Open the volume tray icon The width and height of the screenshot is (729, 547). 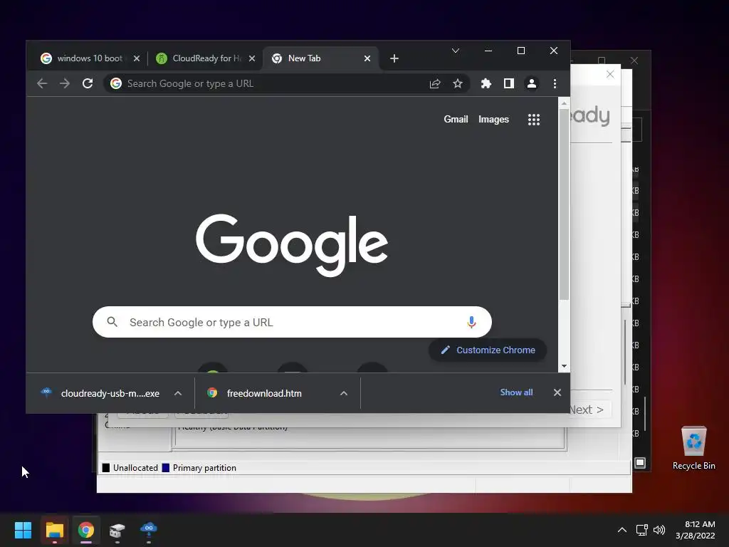[x=659, y=530]
